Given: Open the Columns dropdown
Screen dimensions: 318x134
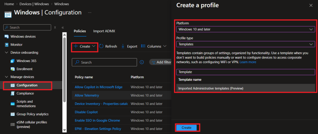Looking at the screenshot, I should [x=154, y=46].
